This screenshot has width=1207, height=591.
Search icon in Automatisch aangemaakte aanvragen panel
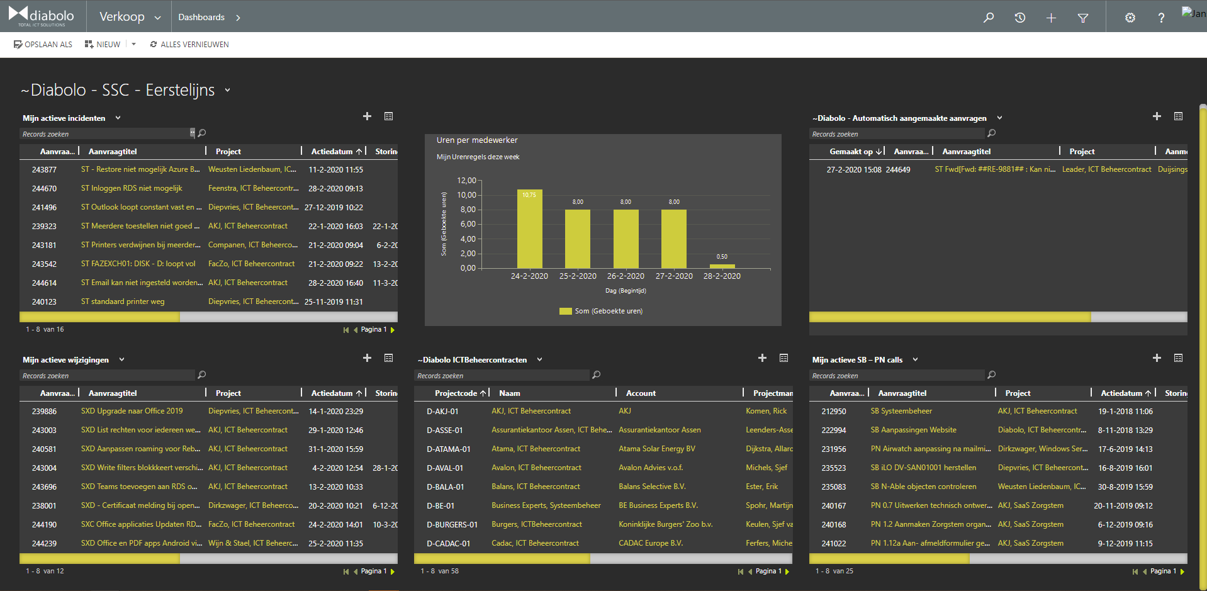pos(992,133)
